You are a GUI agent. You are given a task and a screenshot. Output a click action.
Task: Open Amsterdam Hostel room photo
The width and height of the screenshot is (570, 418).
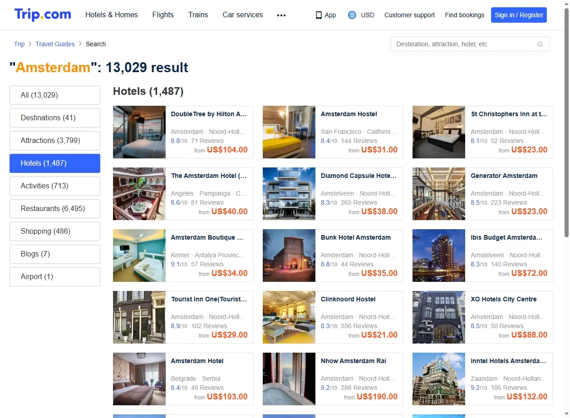(x=289, y=132)
